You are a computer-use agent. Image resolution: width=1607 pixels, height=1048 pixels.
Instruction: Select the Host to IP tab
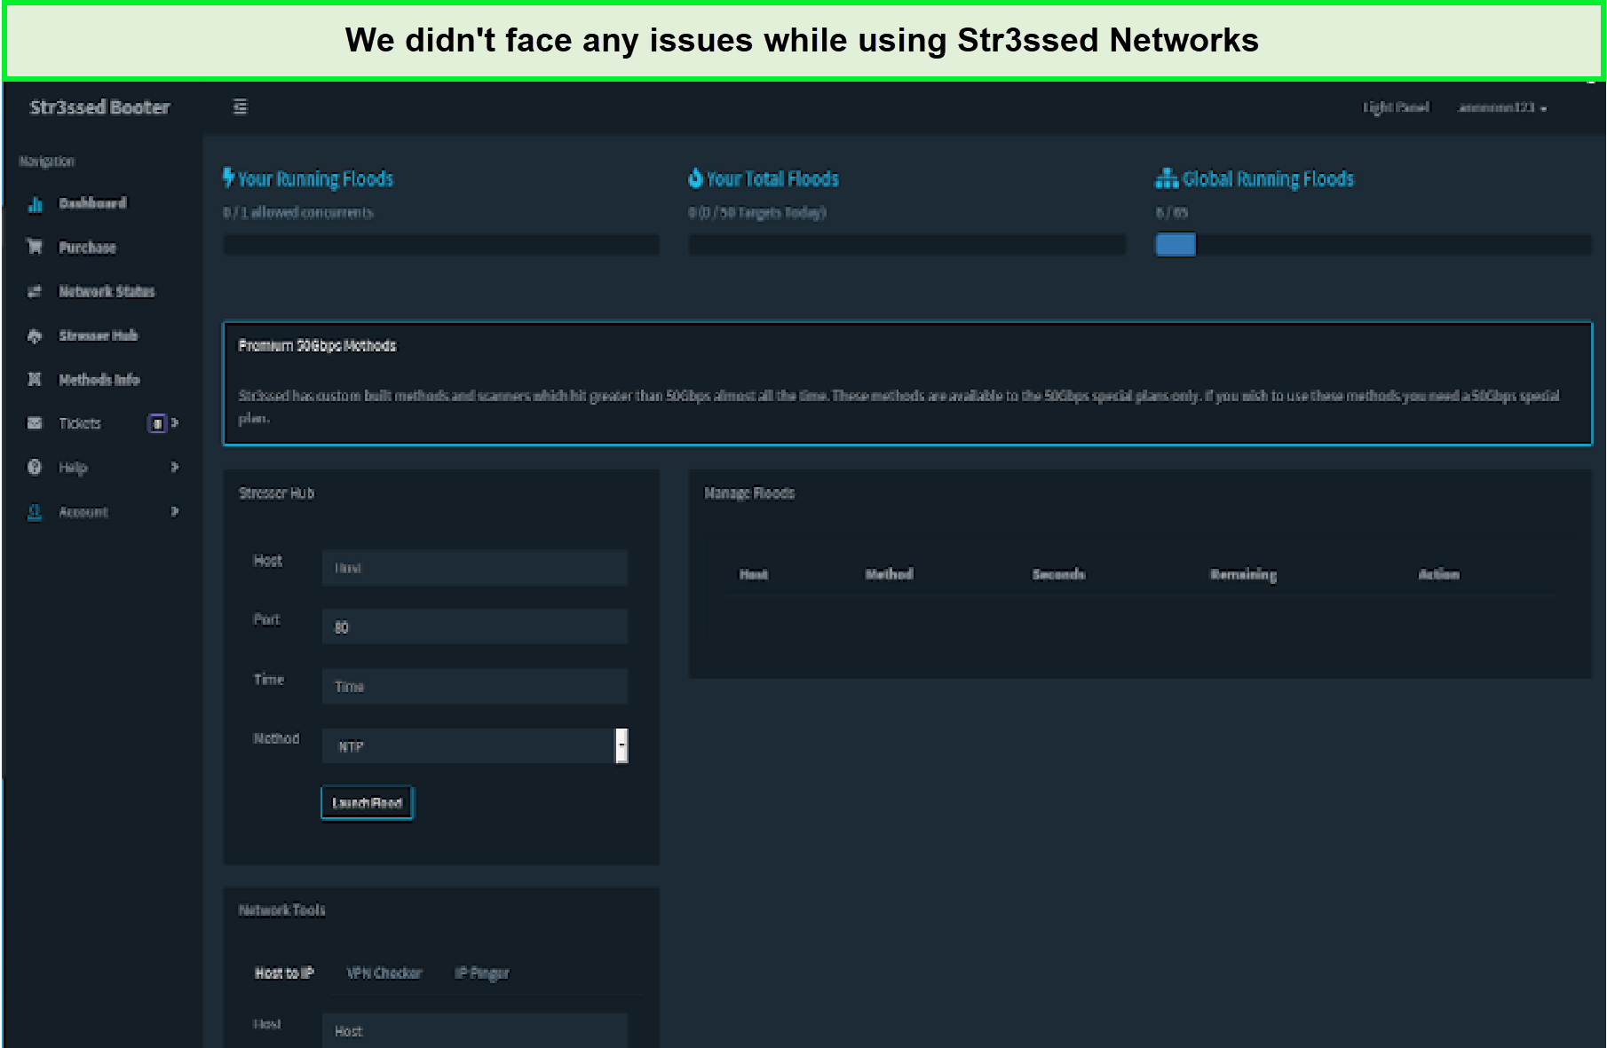pyautogui.click(x=284, y=973)
